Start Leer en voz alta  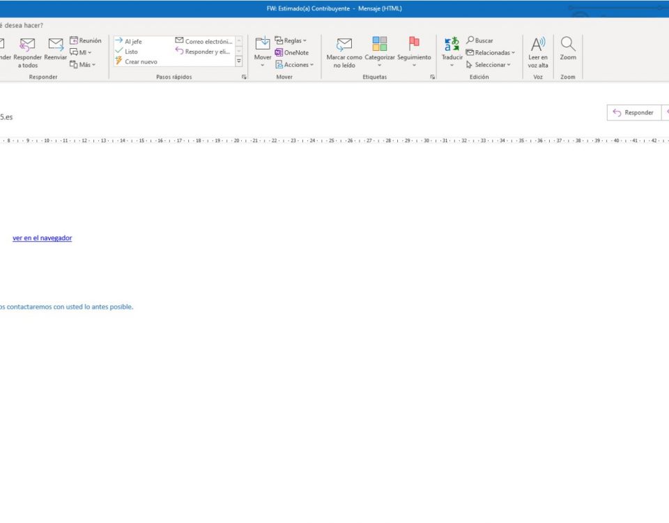pos(537,45)
